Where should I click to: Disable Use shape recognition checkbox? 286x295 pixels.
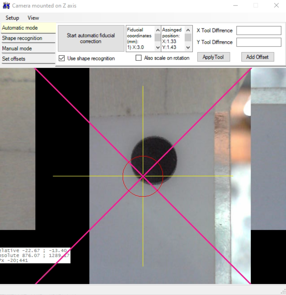click(x=62, y=58)
